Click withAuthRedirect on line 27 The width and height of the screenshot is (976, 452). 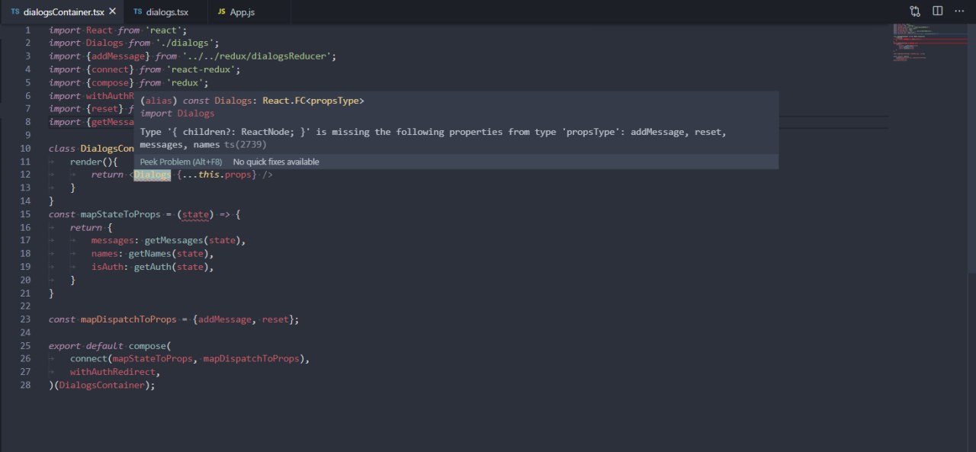tap(114, 372)
